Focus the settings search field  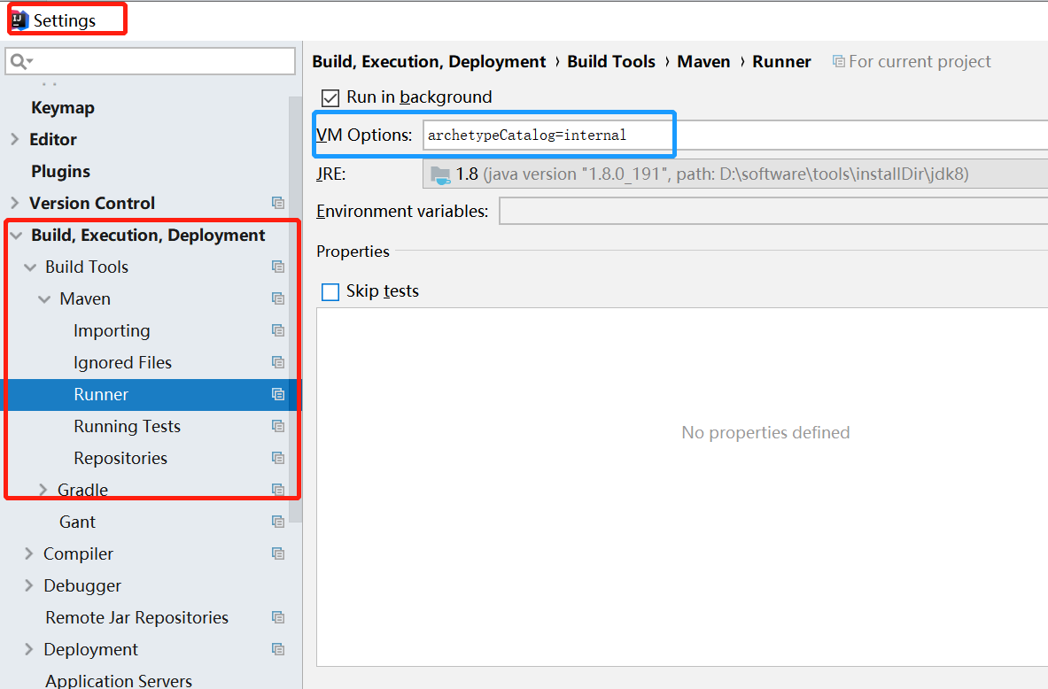tap(151, 61)
